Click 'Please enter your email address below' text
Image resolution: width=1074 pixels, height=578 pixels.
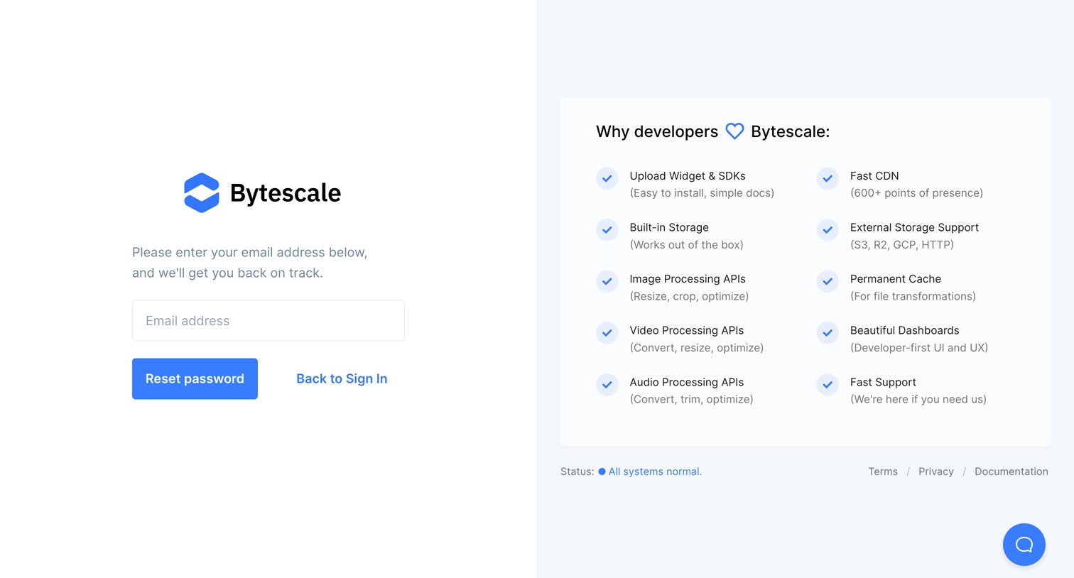[249, 252]
